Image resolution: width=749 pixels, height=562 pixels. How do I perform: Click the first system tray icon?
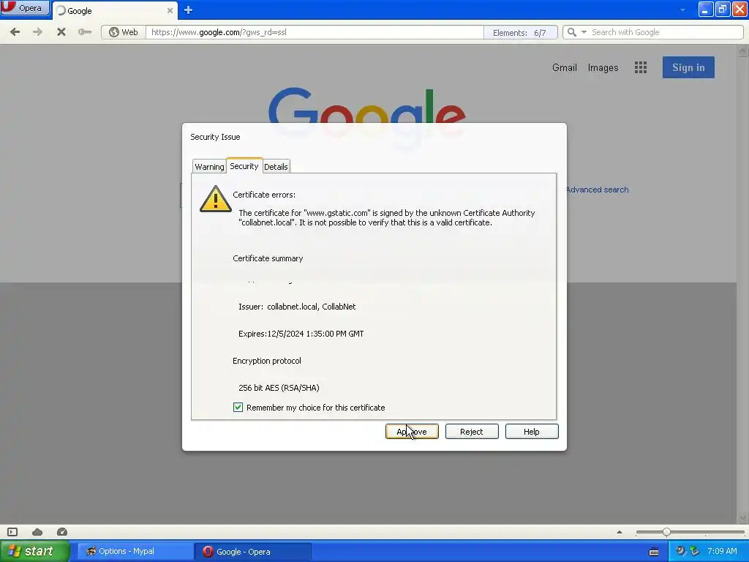coord(680,551)
